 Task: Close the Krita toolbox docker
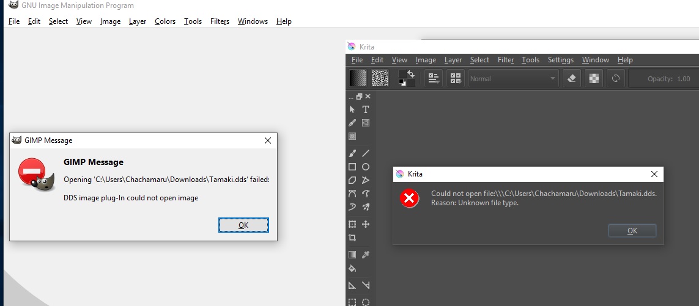point(368,97)
